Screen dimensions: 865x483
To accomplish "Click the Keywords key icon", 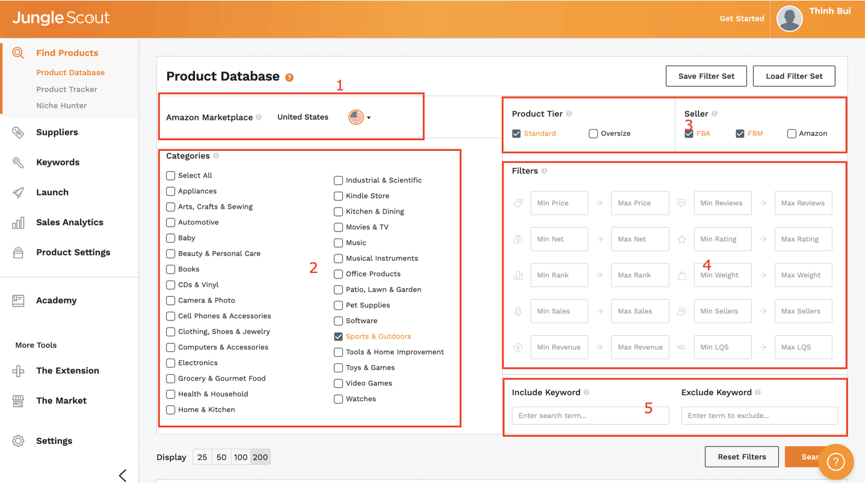I will (x=18, y=162).
